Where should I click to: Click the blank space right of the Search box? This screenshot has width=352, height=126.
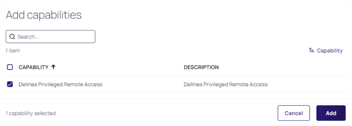click(198, 37)
